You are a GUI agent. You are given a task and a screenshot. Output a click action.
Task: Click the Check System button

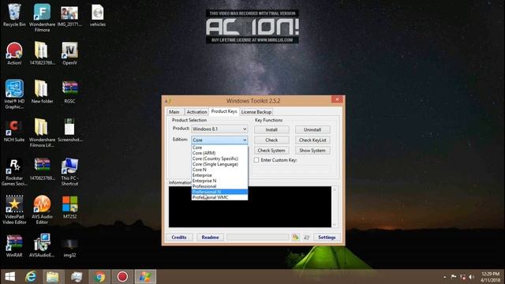click(x=271, y=151)
